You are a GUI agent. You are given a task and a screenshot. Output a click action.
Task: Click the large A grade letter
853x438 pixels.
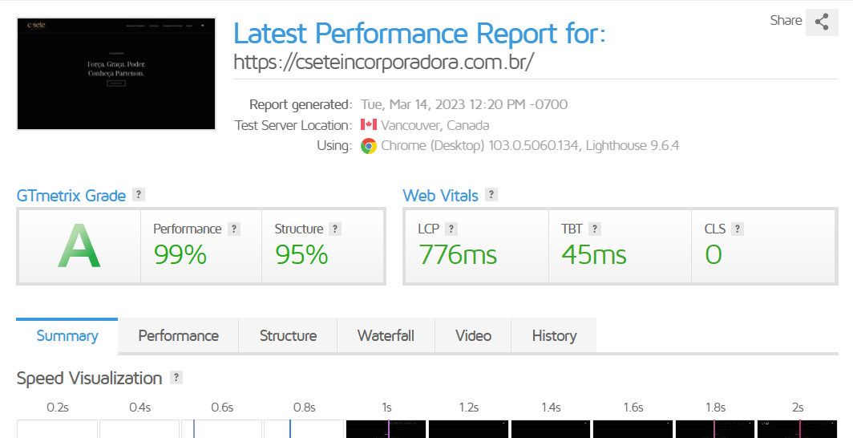(79, 246)
